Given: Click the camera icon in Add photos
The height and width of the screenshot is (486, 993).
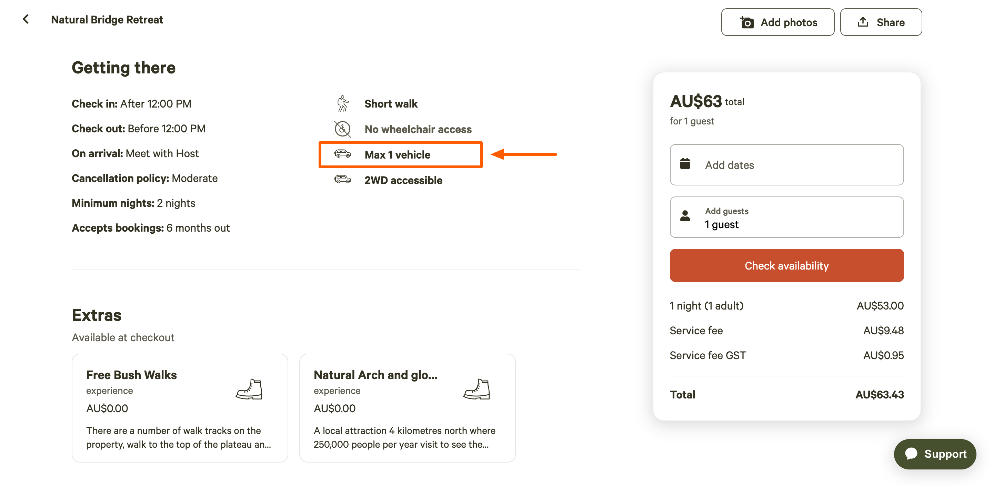Looking at the screenshot, I should coord(747,22).
